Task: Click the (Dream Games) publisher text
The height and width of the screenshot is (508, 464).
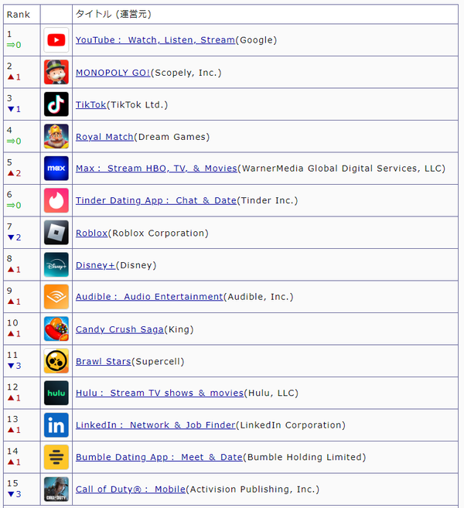Action: 172,137
